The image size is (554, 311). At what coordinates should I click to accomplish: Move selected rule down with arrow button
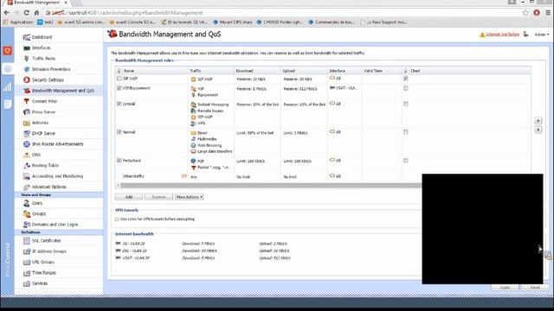[538, 130]
